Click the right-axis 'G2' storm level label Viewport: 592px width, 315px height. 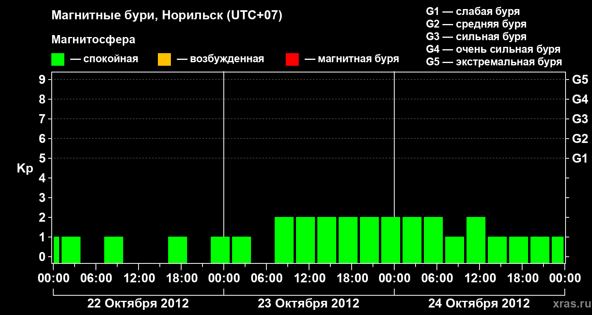pos(580,139)
